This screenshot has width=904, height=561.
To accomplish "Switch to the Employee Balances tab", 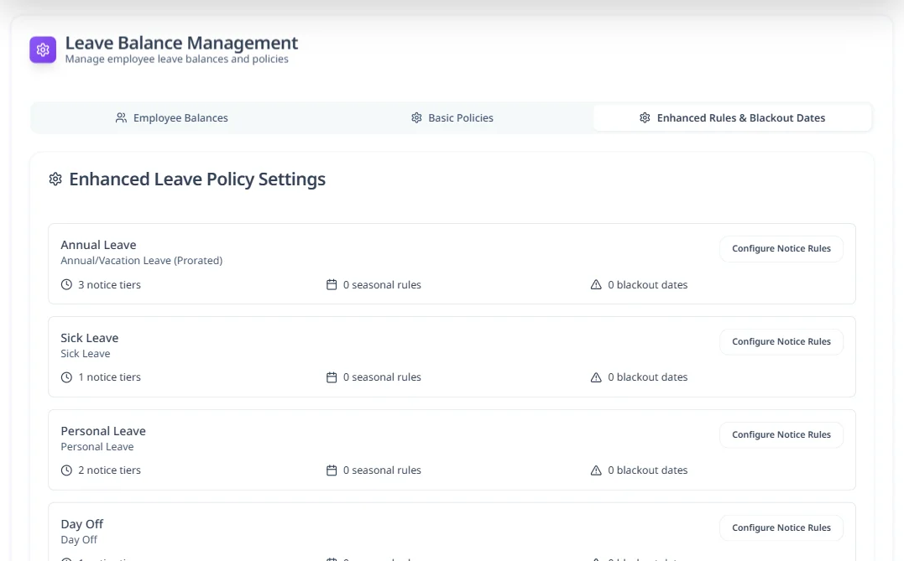I will click(x=171, y=118).
